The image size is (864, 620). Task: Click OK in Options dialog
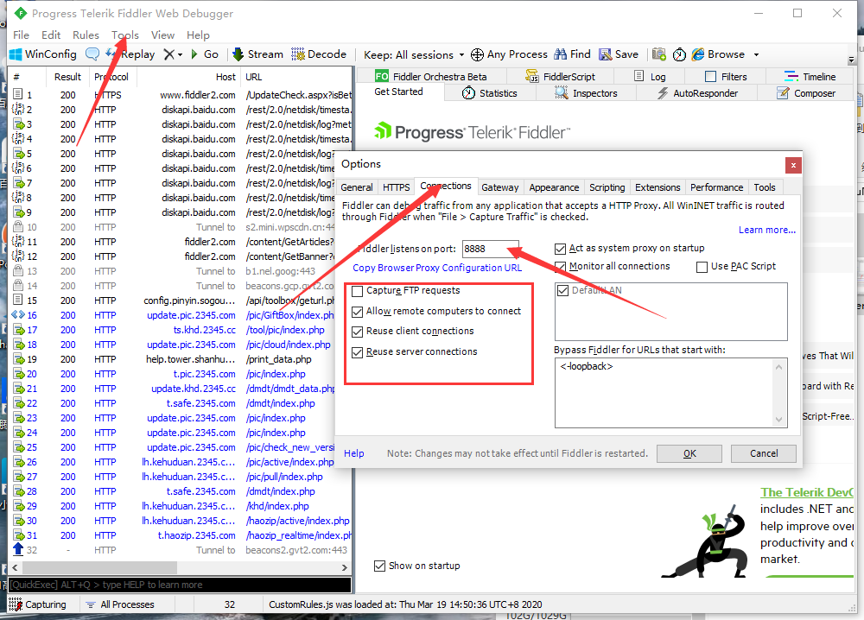[x=689, y=453]
